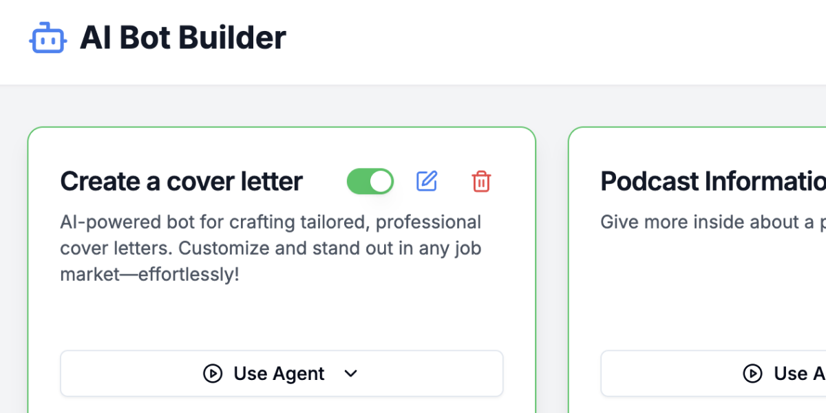Click the cover letter bot description text

click(x=271, y=248)
